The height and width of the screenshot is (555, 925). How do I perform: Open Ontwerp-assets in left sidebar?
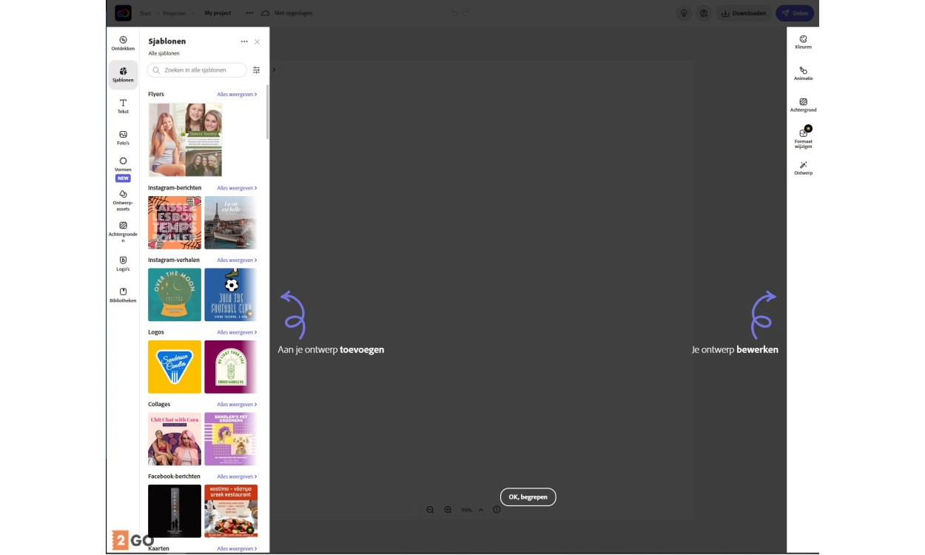[123, 199]
